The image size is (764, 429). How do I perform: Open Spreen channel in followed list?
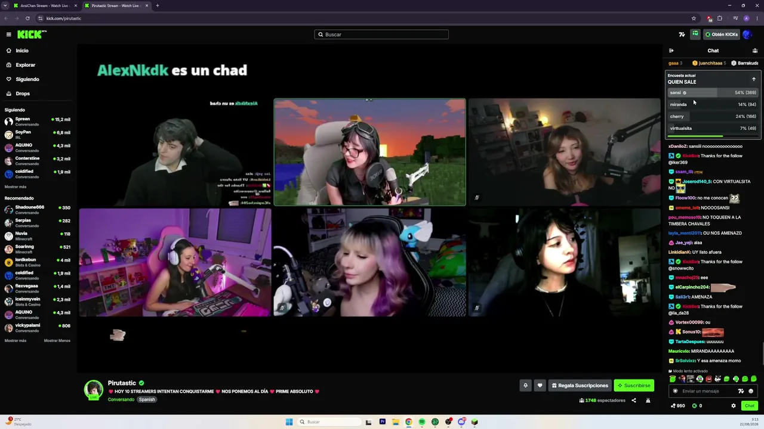click(38, 122)
